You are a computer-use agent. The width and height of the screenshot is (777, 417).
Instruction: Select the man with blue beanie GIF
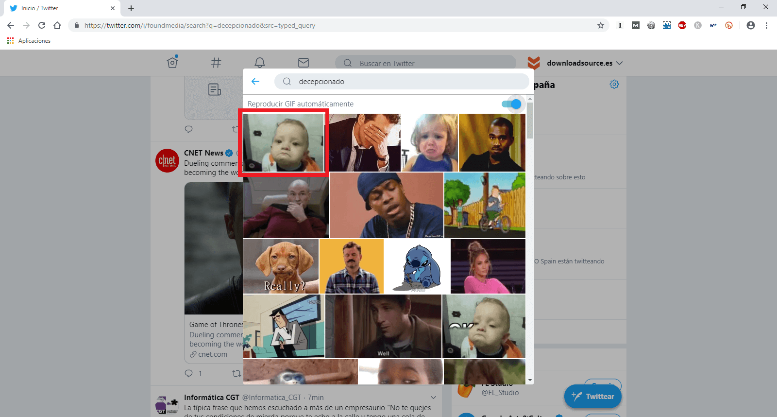pos(387,206)
